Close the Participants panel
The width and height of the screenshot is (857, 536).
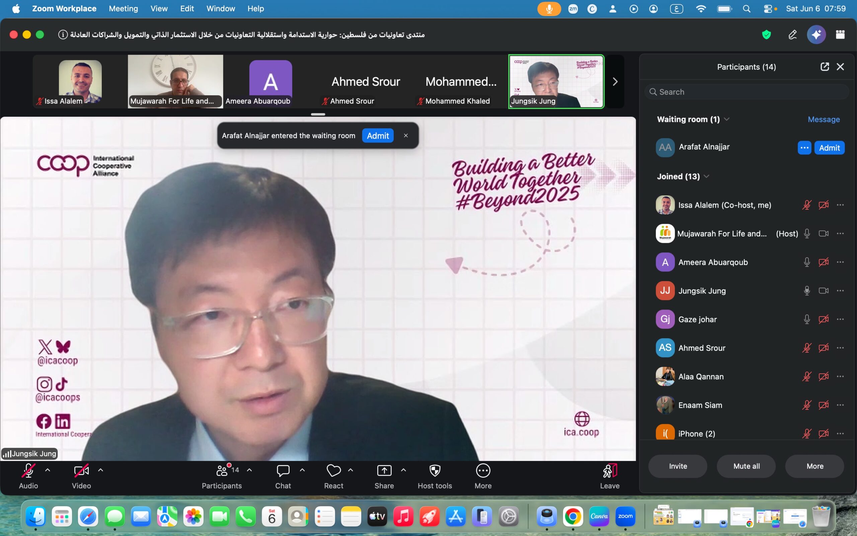click(x=840, y=67)
